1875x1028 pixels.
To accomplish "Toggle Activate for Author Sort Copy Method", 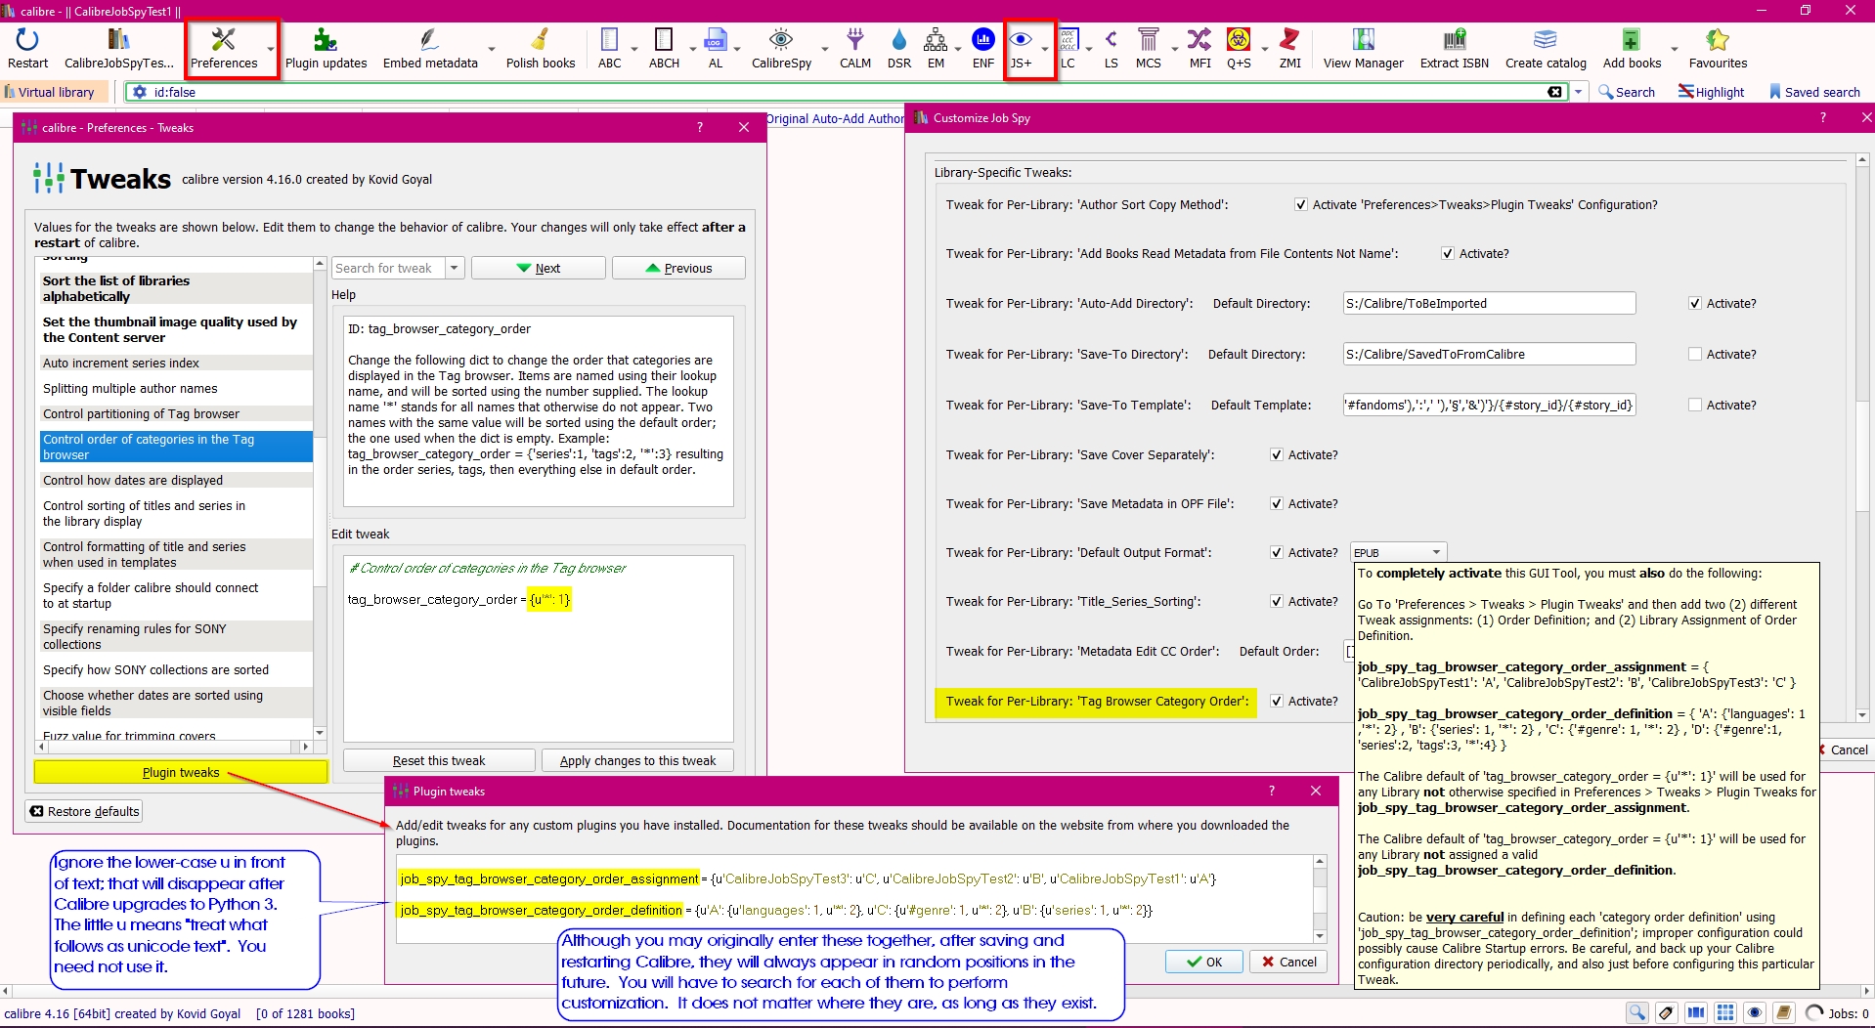I will click(x=1301, y=205).
